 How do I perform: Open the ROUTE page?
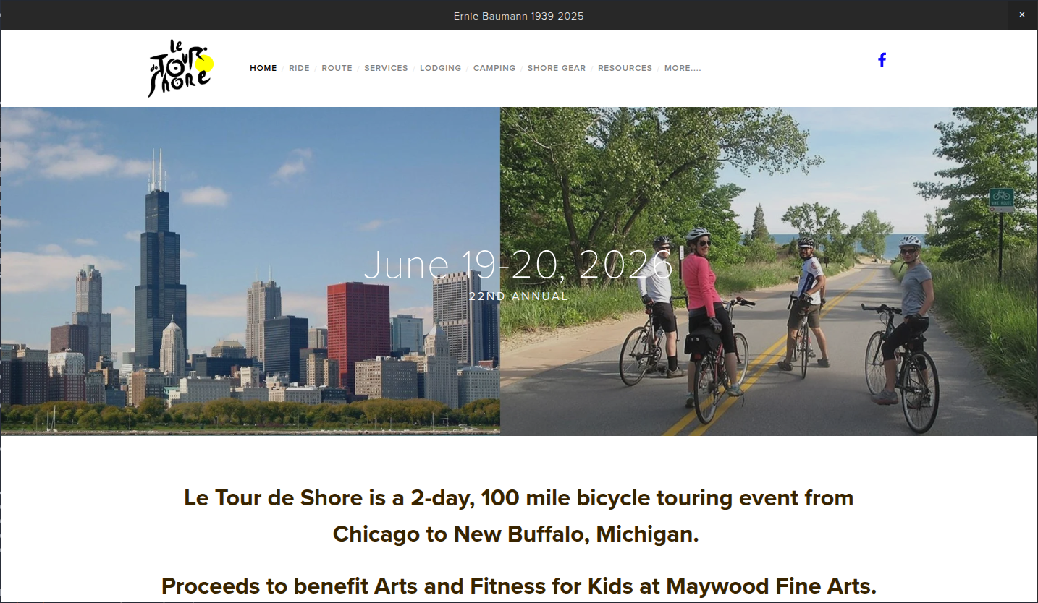tap(337, 68)
